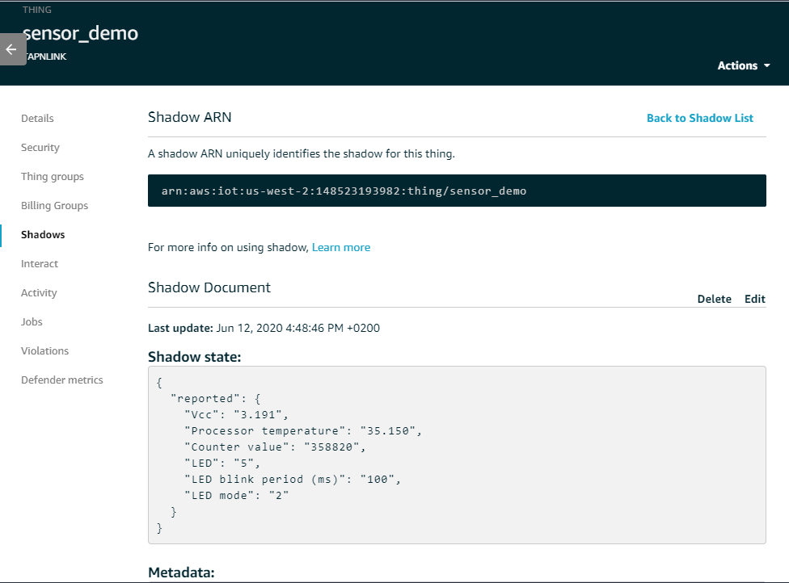Go to the Security section
This screenshot has width=789, height=583.
click(40, 147)
